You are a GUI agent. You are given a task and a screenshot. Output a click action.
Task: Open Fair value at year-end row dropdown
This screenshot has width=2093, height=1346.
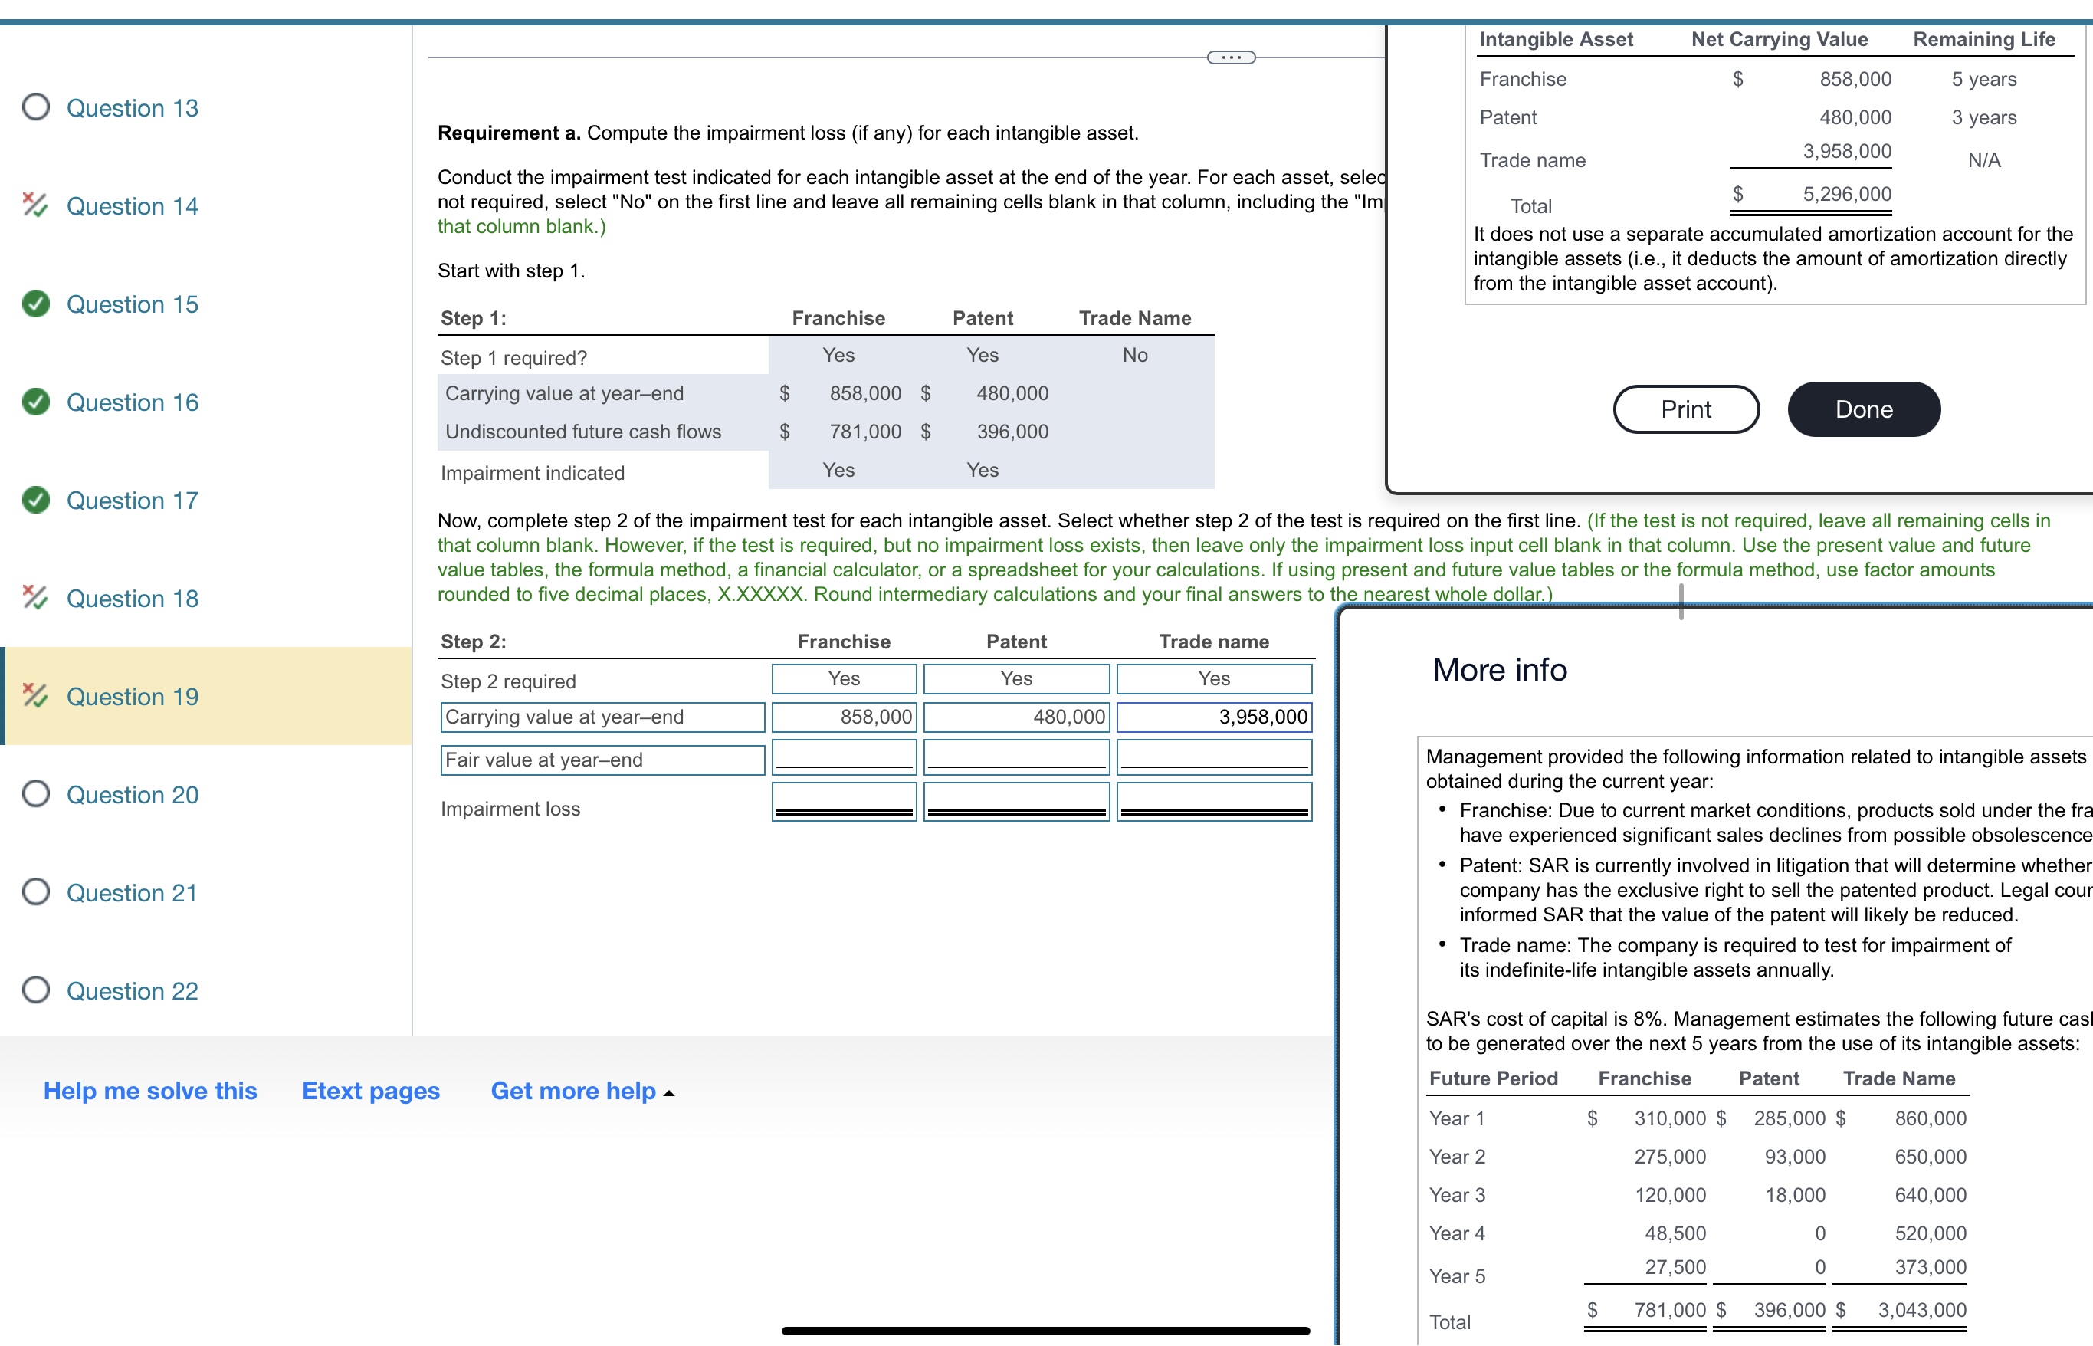point(602,760)
